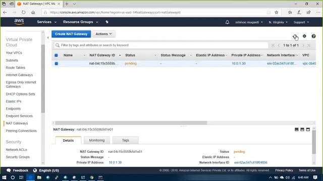The width and height of the screenshot is (323, 181).
Task: Refresh the NAT gateways list
Action: tap(295, 36)
